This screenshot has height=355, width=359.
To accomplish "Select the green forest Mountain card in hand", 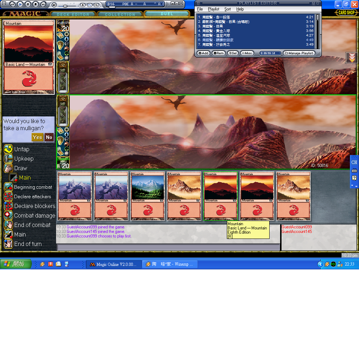I will point(148,196).
